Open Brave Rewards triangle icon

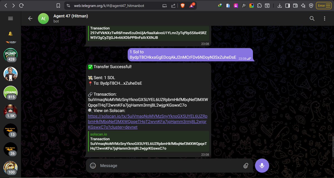tap(192, 5)
